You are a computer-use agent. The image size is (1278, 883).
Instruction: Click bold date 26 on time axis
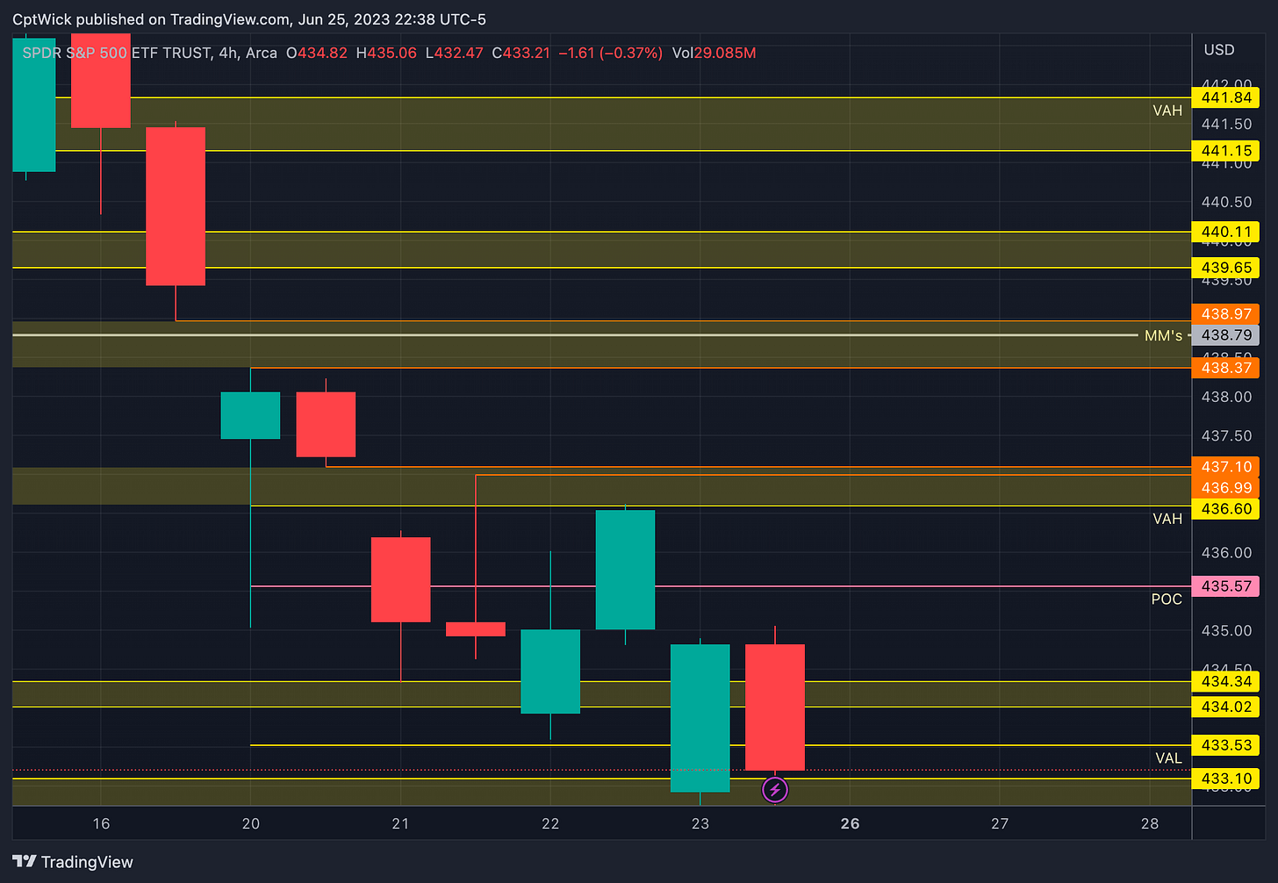click(850, 823)
